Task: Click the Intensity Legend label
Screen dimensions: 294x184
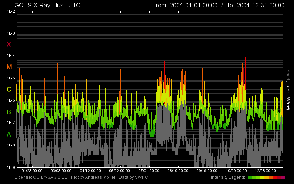Action: click(x=228, y=177)
